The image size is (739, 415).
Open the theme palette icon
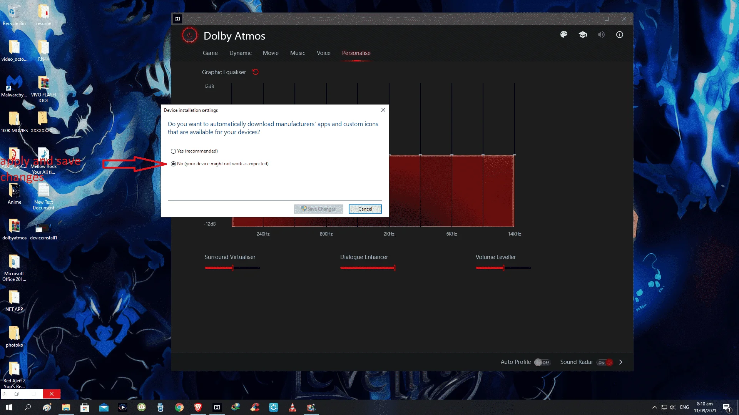[564, 35]
